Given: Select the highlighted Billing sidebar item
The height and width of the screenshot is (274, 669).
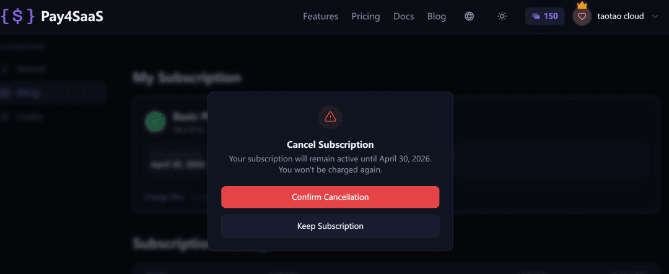Looking at the screenshot, I should pyautogui.click(x=53, y=93).
